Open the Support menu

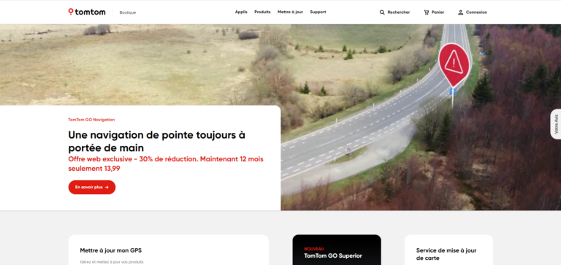coord(318,12)
